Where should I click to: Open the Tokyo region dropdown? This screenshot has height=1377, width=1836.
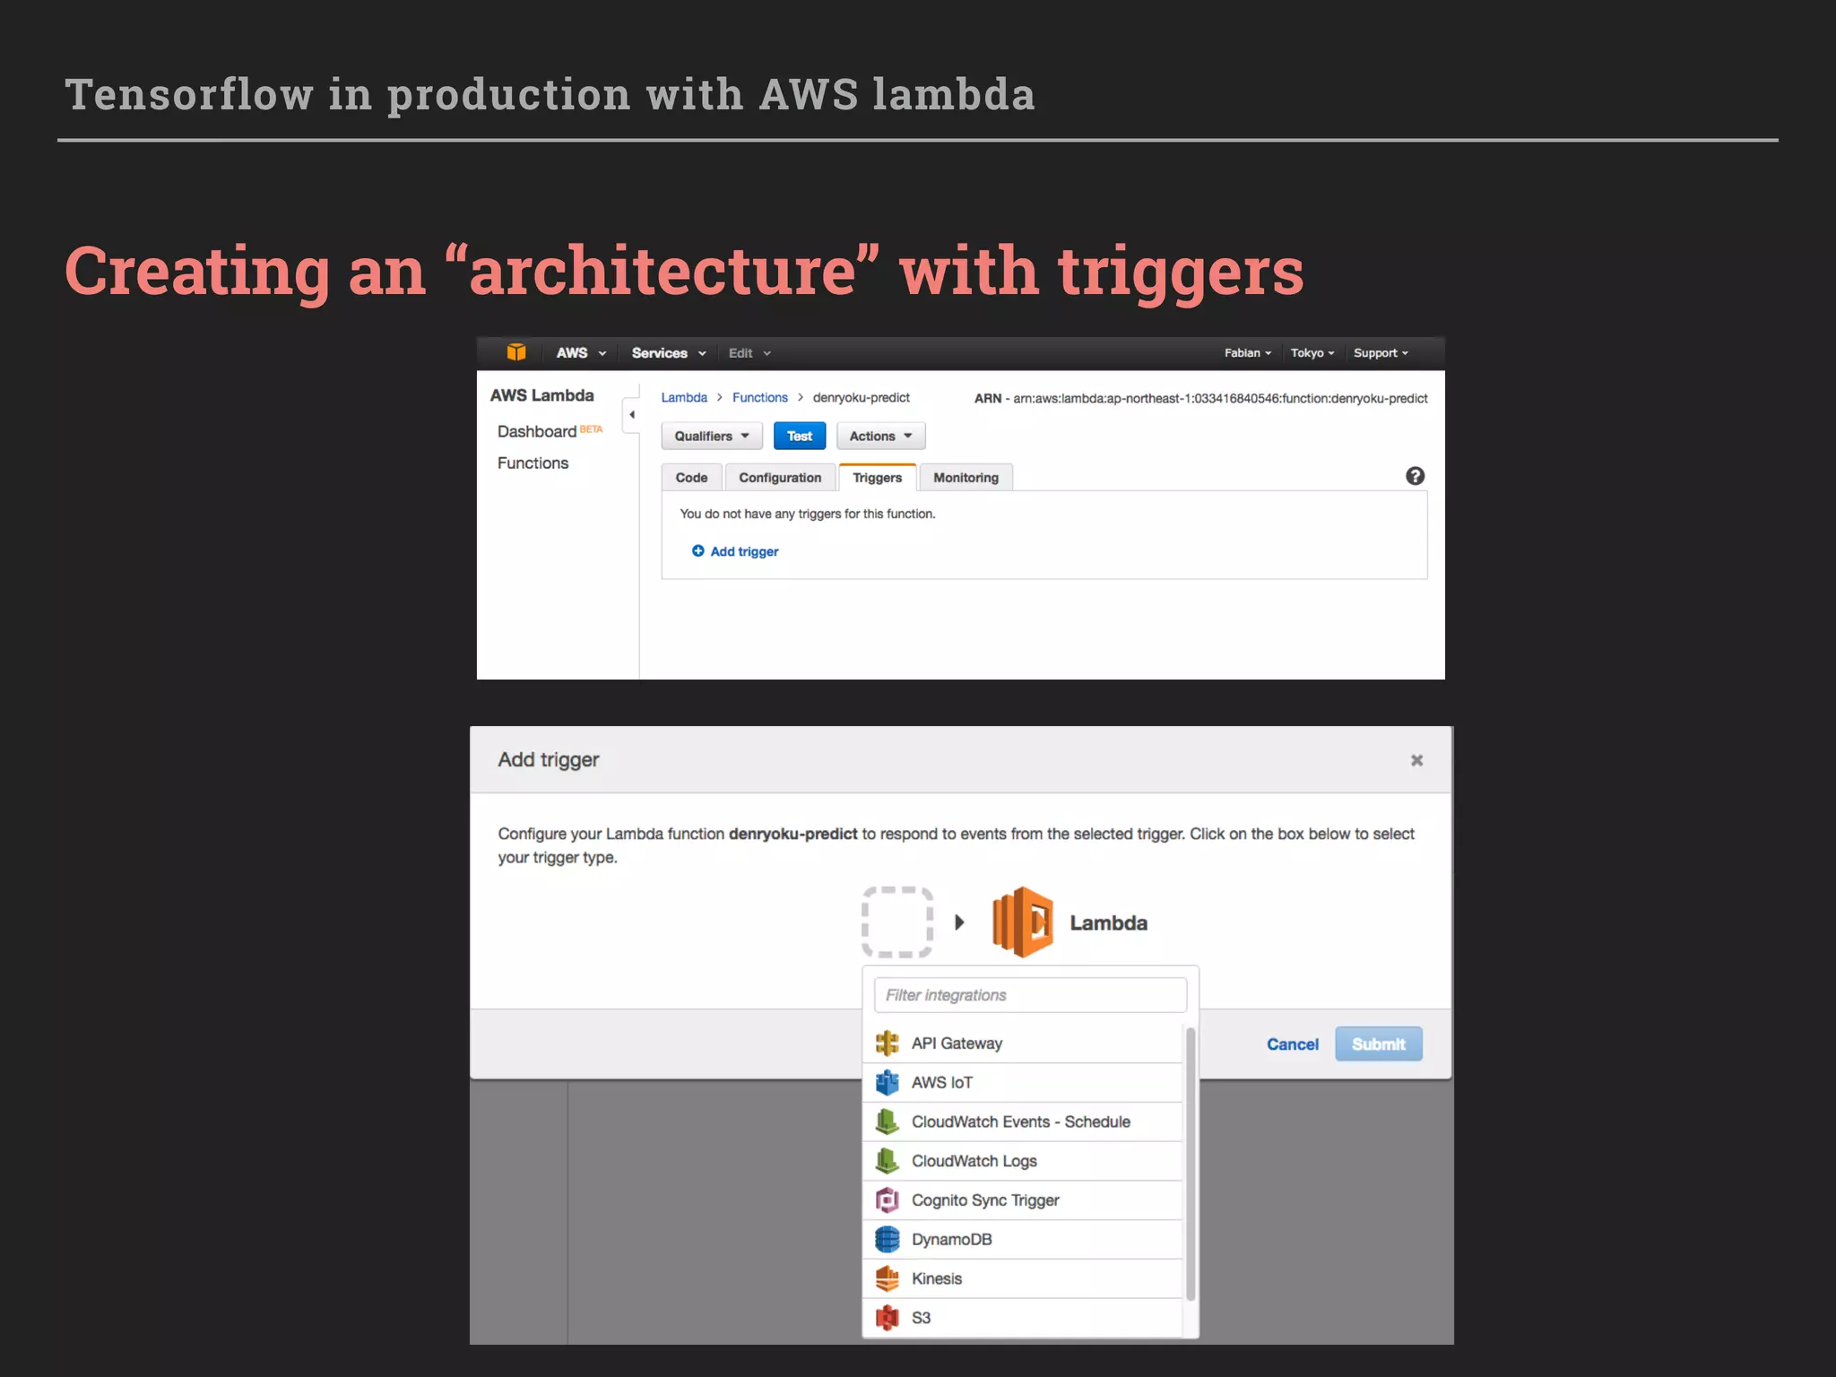(1312, 353)
